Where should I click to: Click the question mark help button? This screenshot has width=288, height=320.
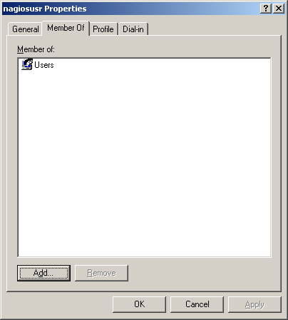(266, 9)
